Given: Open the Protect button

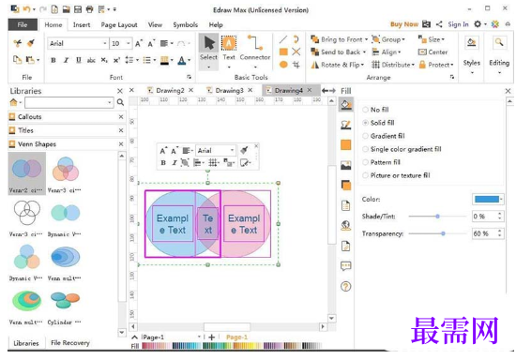Looking at the screenshot, I should (x=436, y=65).
